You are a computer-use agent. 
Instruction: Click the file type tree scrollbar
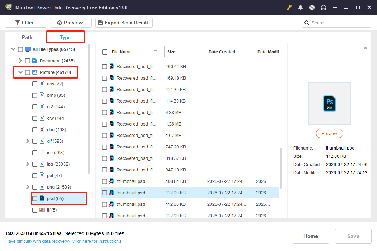[89, 109]
